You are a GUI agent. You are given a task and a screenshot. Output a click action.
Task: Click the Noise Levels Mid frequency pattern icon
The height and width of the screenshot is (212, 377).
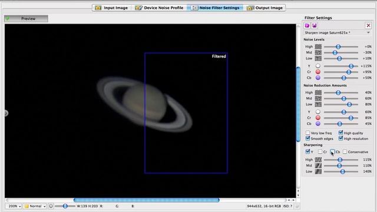coord(318,52)
